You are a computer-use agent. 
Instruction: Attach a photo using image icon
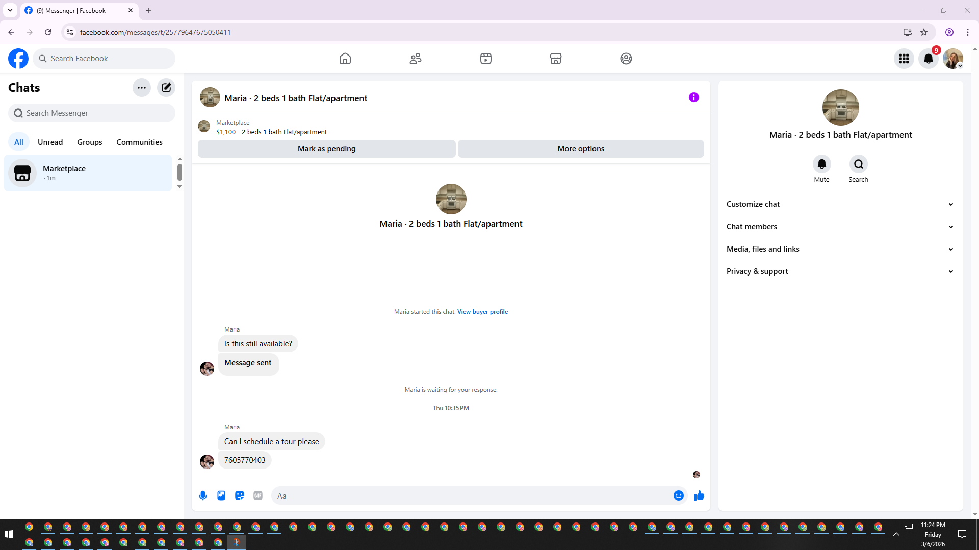pos(221,496)
